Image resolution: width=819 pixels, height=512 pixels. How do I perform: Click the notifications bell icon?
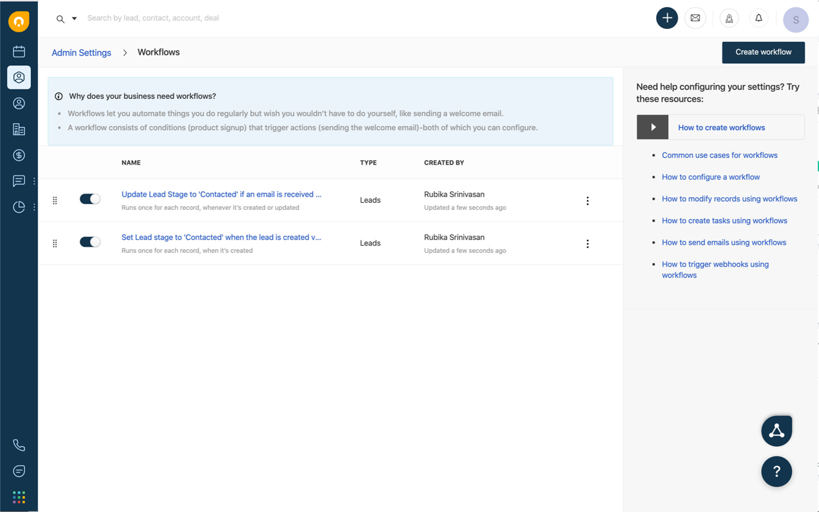point(759,18)
